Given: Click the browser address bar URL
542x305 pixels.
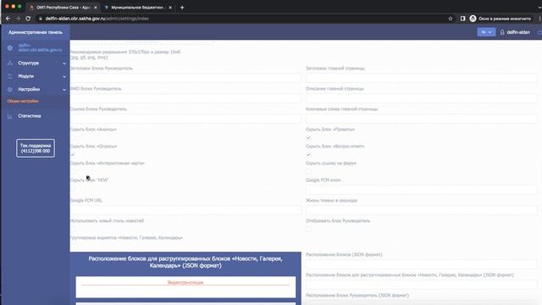Looking at the screenshot, I should pos(97,19).
